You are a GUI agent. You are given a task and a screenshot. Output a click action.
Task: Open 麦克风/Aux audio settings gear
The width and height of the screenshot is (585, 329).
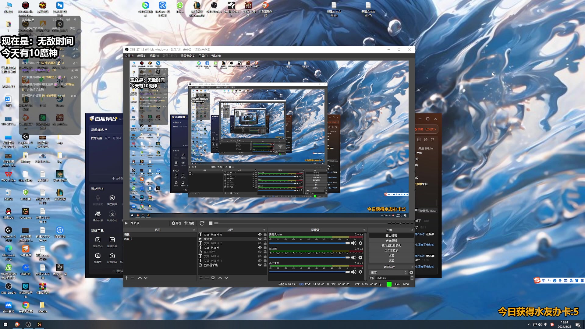[360, 243]
